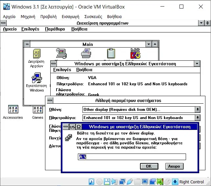The height and width of the screenshot is (186, 211).
Task: Click the hard disk activity status icon
Action: pyautogui.click(x=91, y=182)
